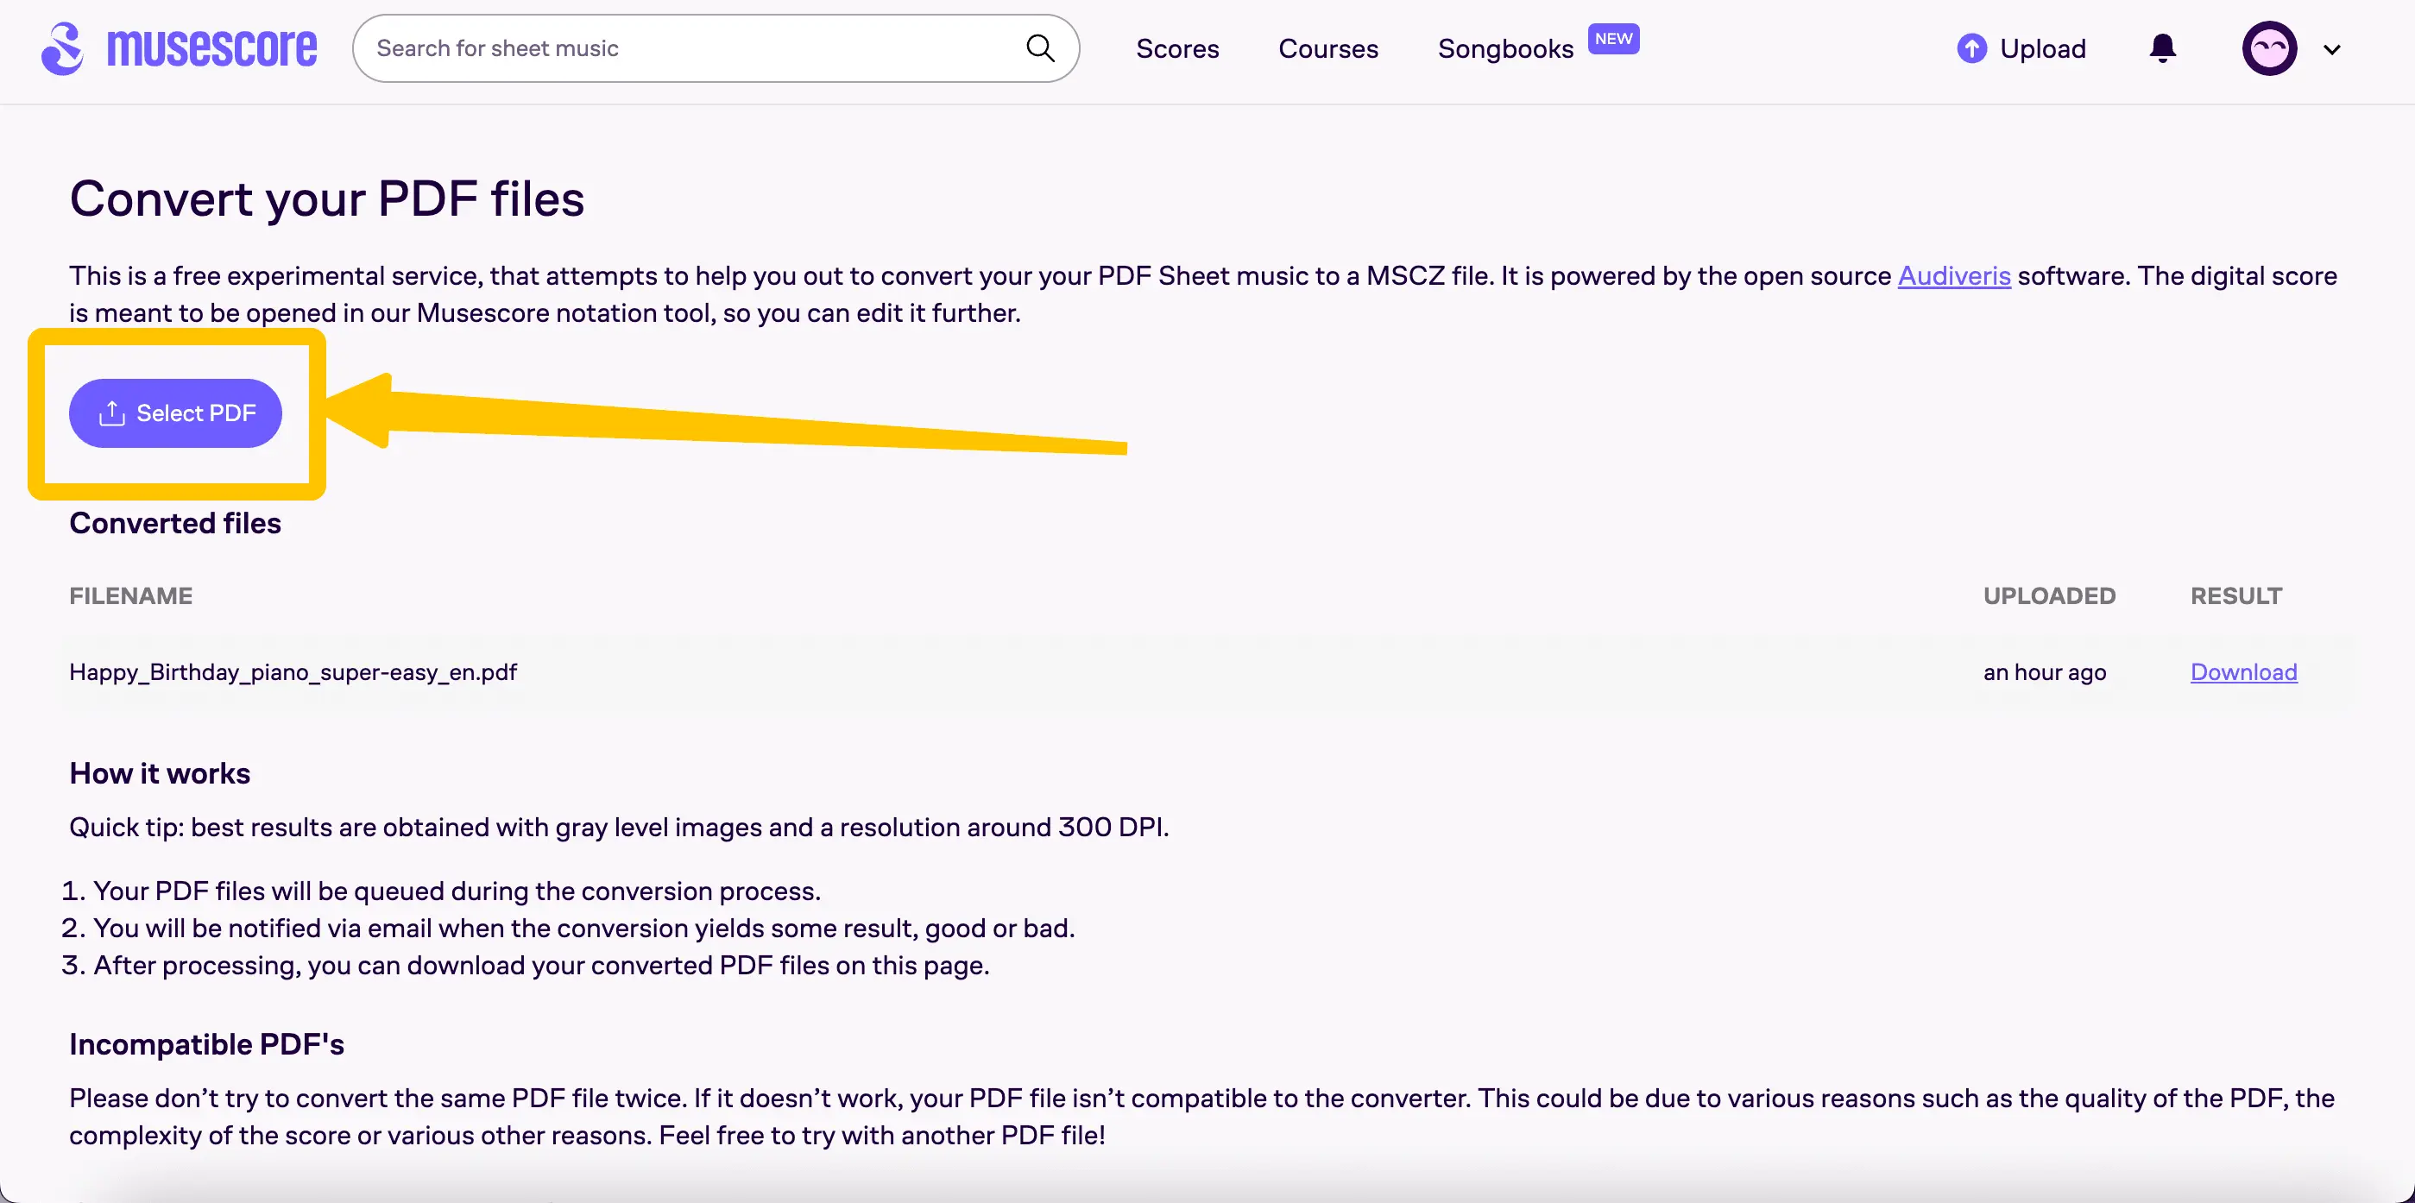This screenshot has width=2415, height=1203.
Task: Open the Scores menu
Action: point(1177,48)
